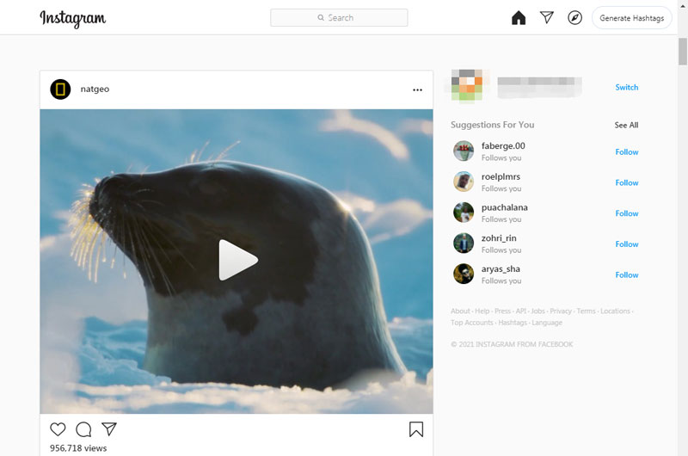Open post options three-dot menu
688x456 pixels.
(x=417, y=89)
